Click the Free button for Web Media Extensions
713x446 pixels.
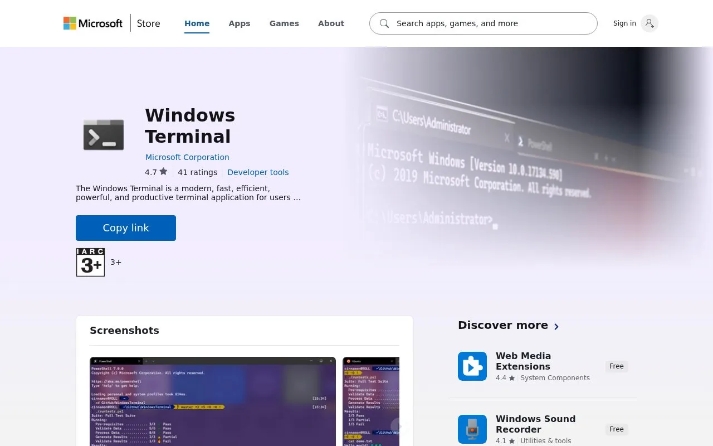(x=617, y=366)
